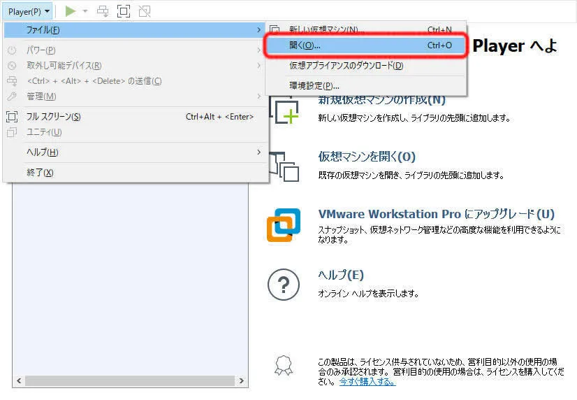Expand the 取外し可能デバイス(R) submenu arrow
The image size is (577, 400).
click(258, 66)
